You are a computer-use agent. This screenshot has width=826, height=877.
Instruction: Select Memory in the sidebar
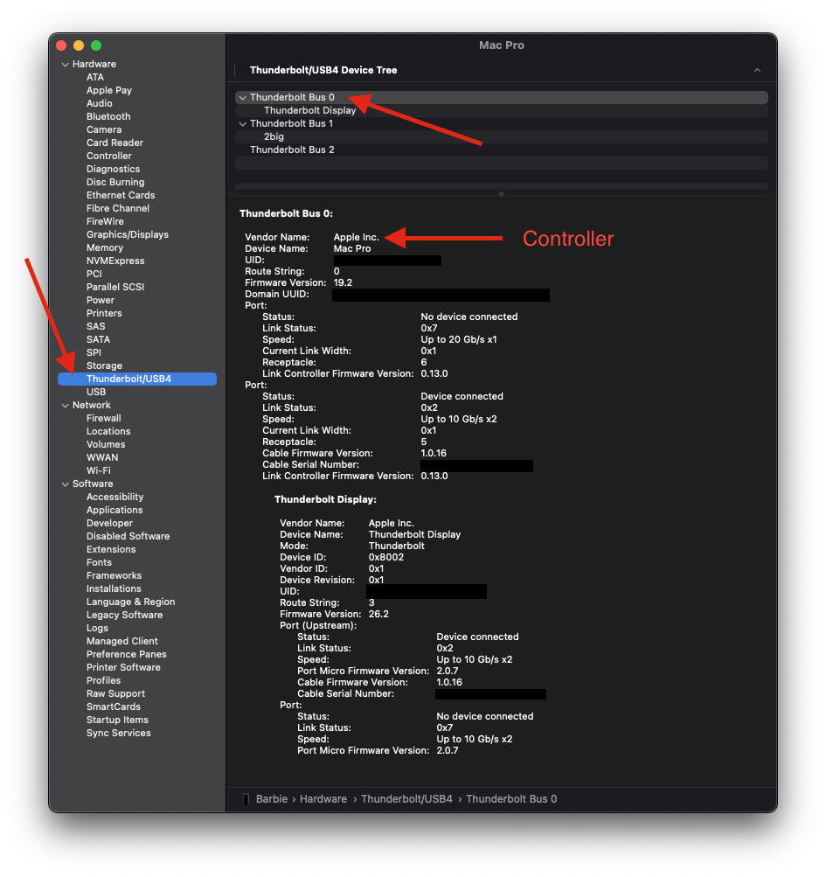pos(105,247)
